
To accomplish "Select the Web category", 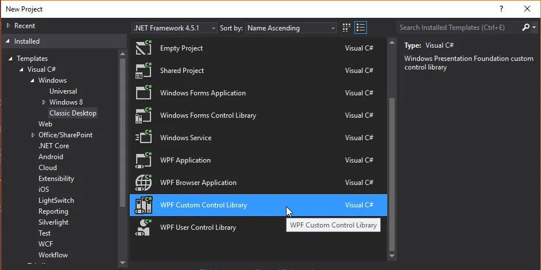I will (45, 124).
